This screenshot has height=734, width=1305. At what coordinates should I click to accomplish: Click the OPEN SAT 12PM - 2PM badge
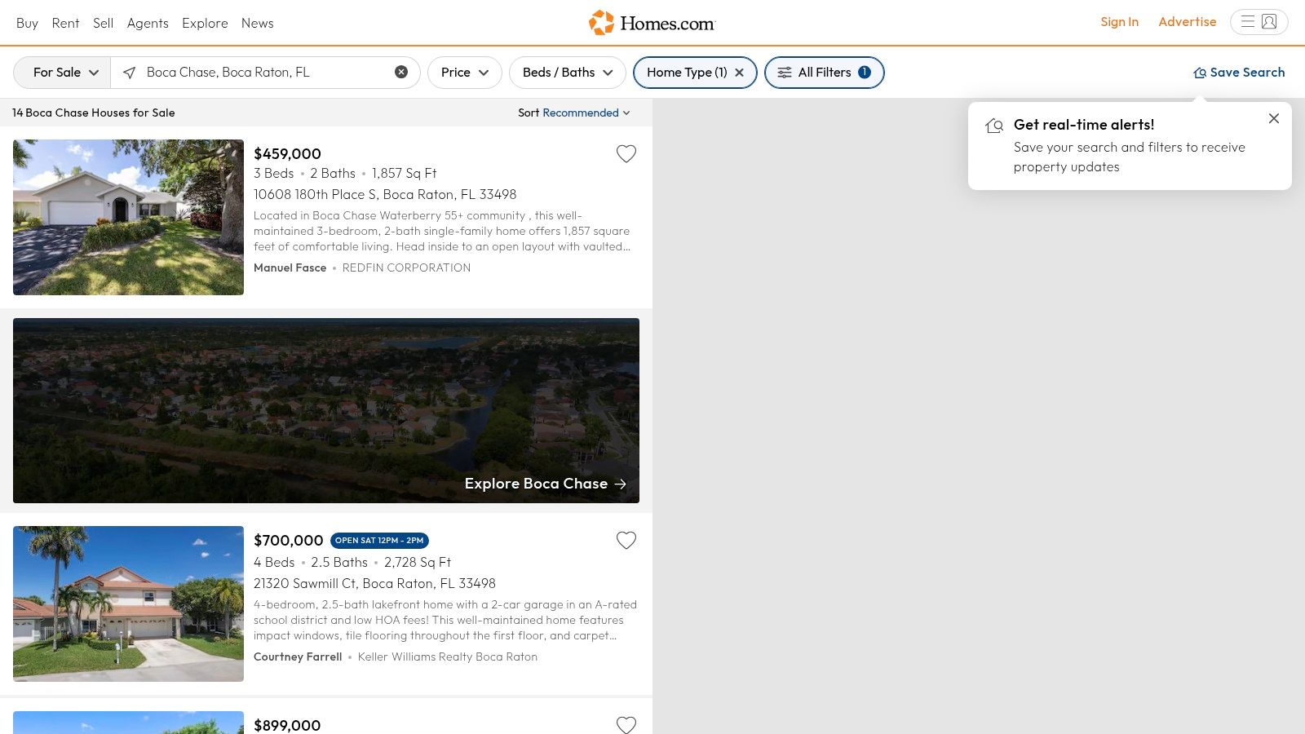[x=379, y=541]
